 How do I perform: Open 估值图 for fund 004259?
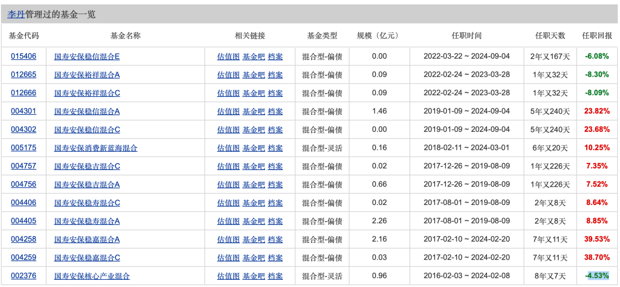[228, 258]
